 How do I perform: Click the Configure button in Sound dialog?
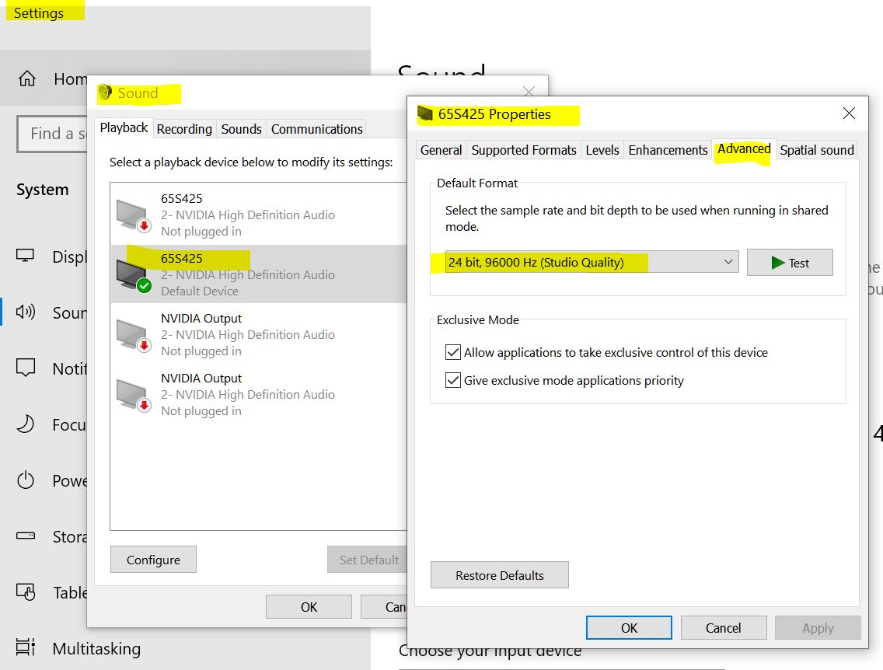click(x=153, y=560)
